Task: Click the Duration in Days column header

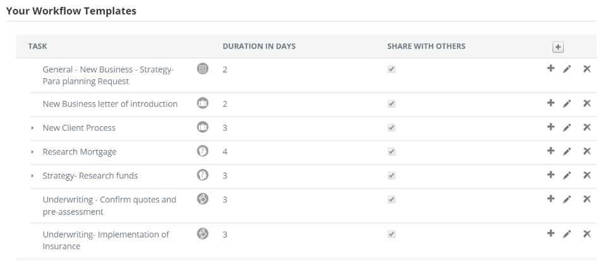Action: (x=259, y=47)
